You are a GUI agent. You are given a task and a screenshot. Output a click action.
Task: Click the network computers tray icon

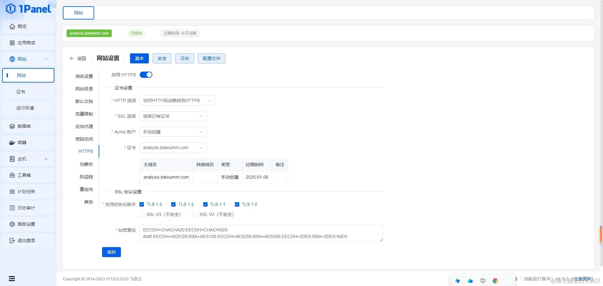coord(483,281)
